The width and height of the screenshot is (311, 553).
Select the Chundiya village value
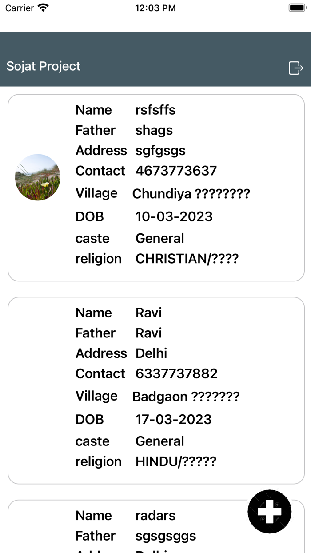pyautogui.click(x=191, y=194)
